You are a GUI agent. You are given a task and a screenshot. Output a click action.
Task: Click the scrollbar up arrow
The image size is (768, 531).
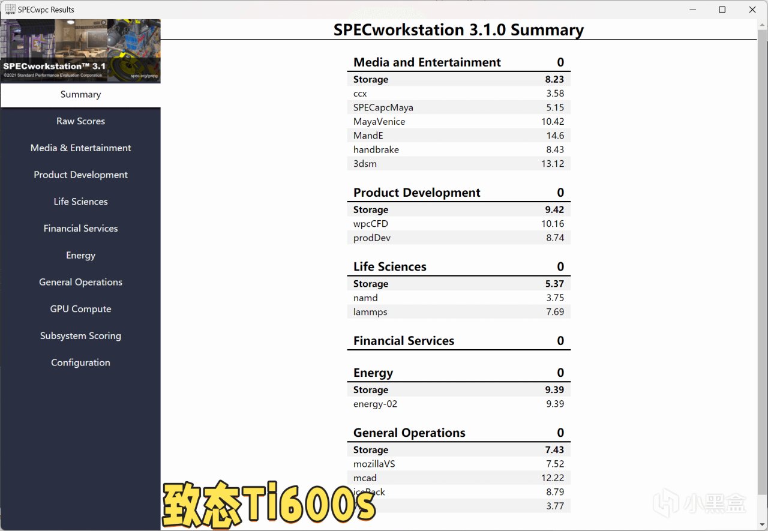[x=762, y=24]
